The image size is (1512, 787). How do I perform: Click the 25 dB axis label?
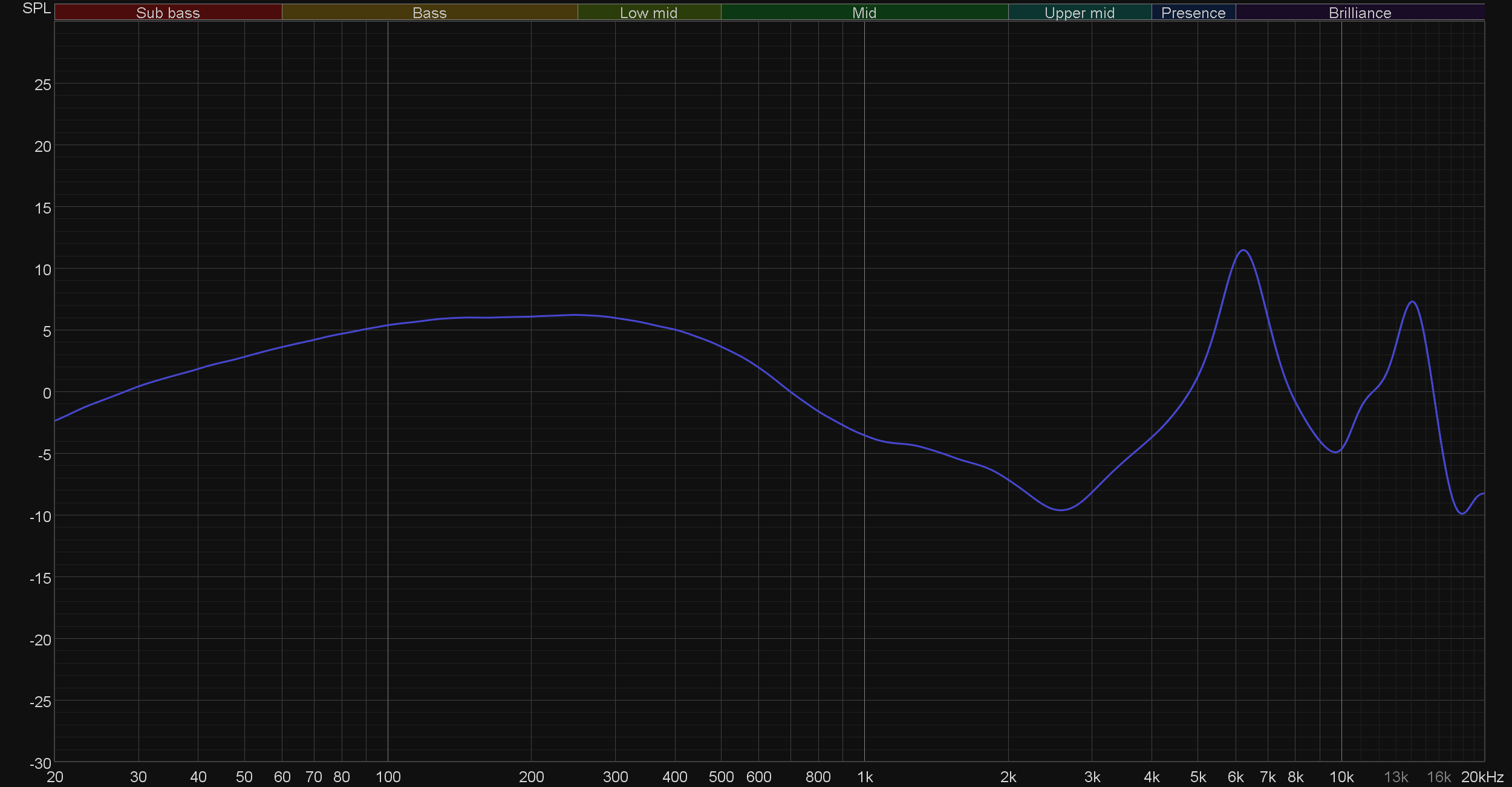pos(43,85)
